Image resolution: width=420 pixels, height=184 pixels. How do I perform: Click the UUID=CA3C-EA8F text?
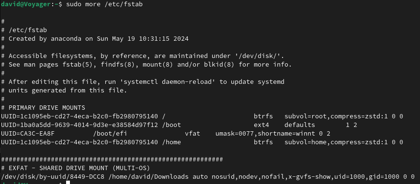(x=28, y=133)
